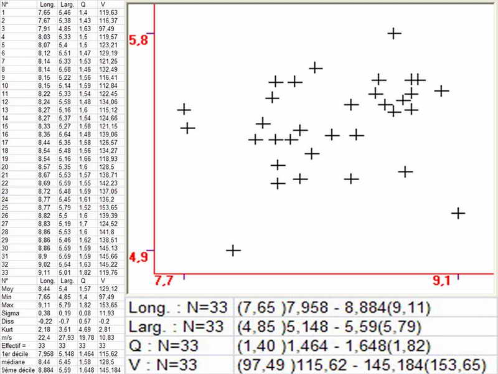Click the top "Q" column header
Screen dimensions: 498x374
tap(83, 4)
